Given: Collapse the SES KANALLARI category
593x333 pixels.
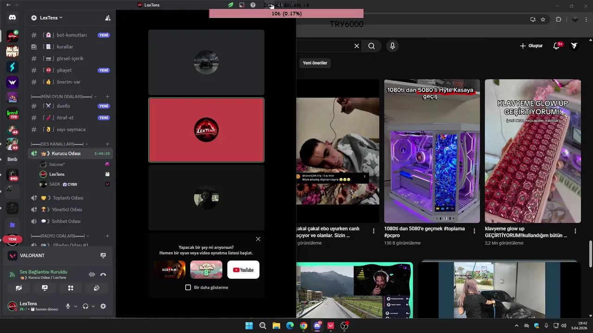Looking at the screenshot, I should coord(59,144).
